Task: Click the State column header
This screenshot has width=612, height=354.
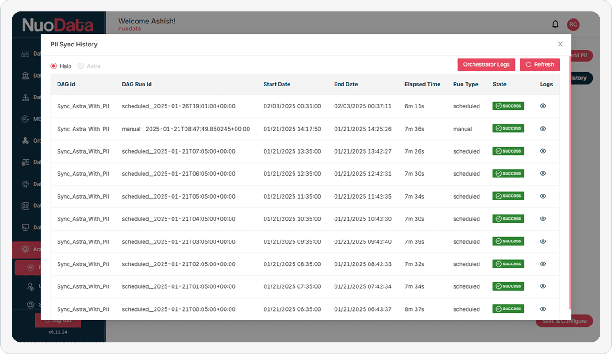Action: 499,84
